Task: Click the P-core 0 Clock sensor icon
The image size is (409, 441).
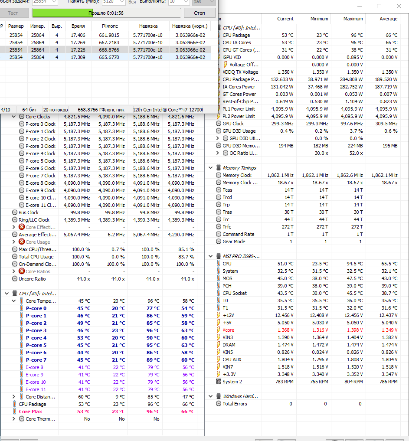Action: tap(22, 124)
